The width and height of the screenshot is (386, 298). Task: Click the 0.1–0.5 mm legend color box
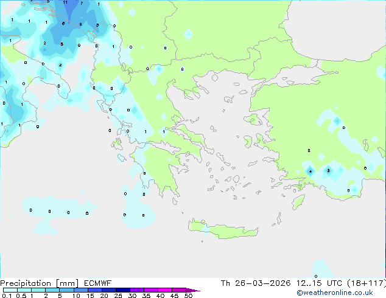tap(10, 290)
